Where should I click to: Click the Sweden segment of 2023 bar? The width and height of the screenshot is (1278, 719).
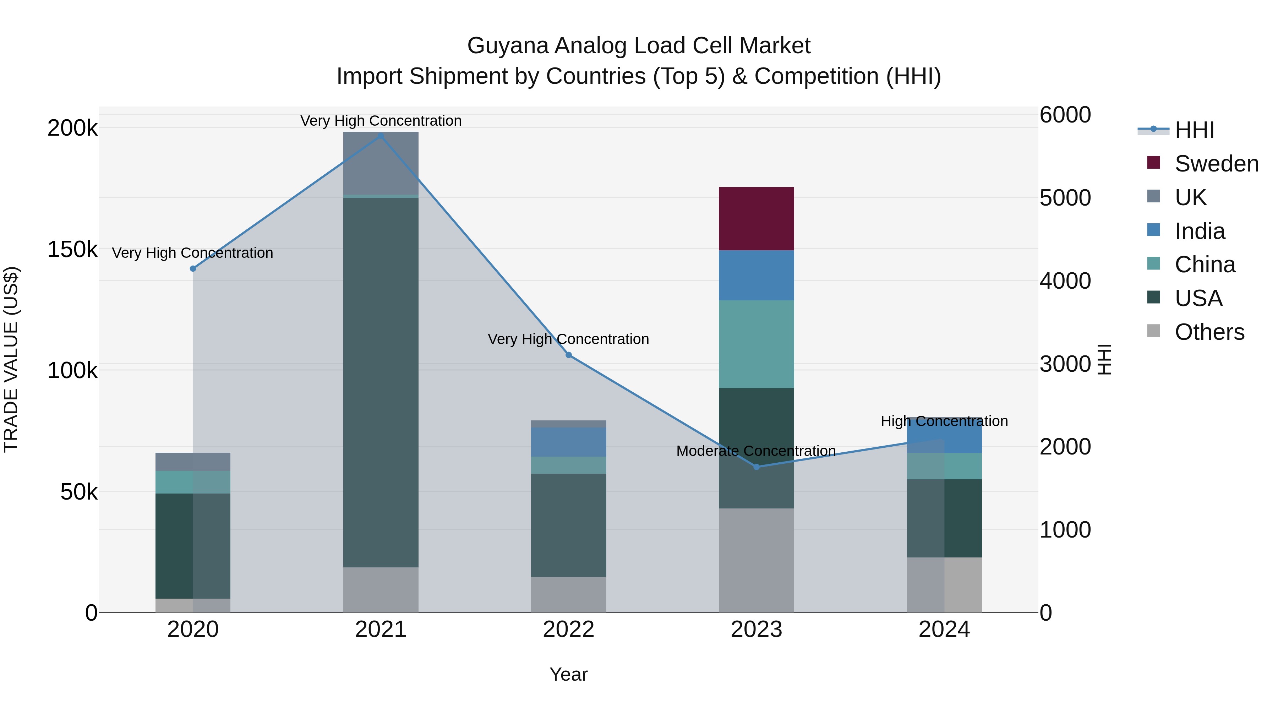756,219
